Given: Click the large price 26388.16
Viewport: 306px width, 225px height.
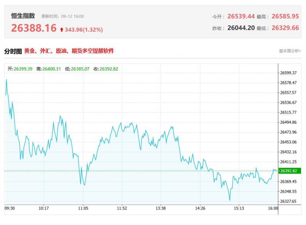Looking at the screenshot, I should (x=34, y=28).
